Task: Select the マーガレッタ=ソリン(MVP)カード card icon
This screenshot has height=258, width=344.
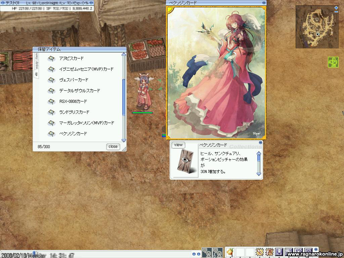Action: [51, 123]
